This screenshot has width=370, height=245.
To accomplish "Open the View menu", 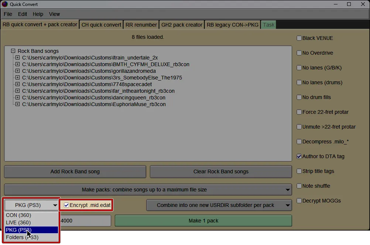I will point(54,14).
